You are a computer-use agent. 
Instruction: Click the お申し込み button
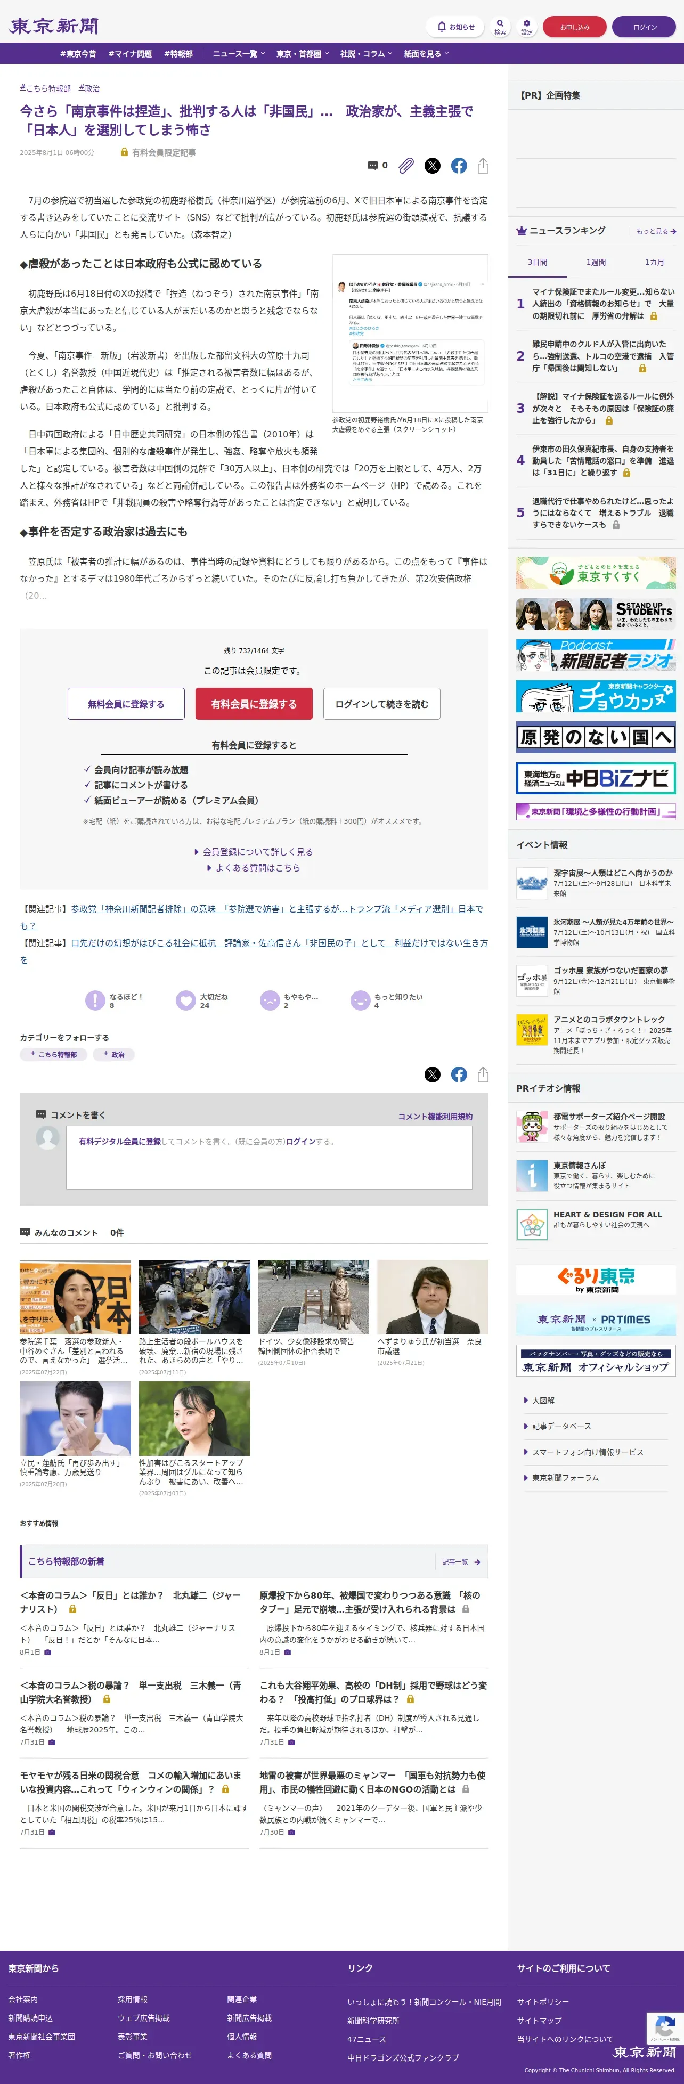pyautogui.click(x=575, y=27)
